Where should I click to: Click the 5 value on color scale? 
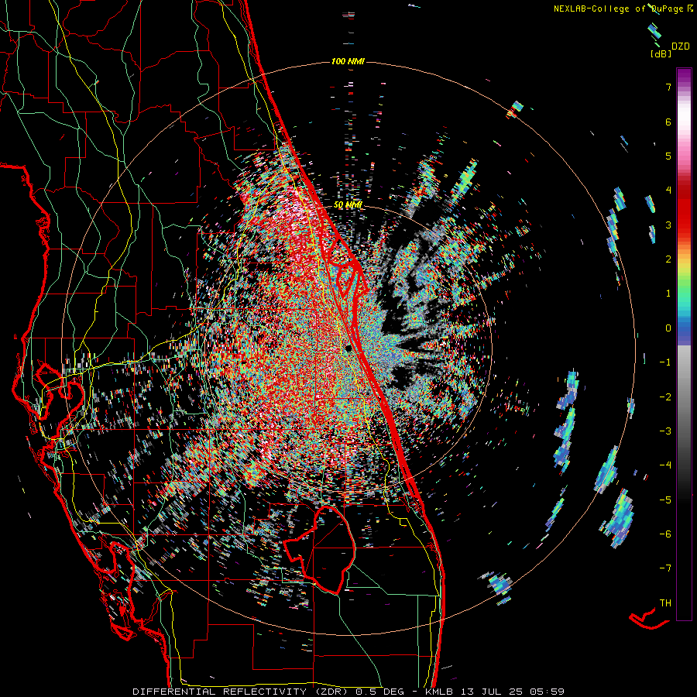pos(668,156)
